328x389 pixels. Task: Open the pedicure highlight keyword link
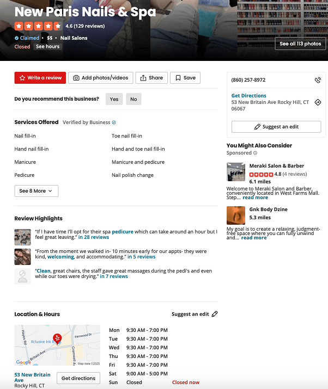tap(123, 231)
